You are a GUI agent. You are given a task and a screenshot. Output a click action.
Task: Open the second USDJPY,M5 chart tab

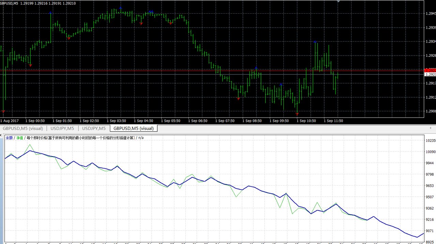[94, 128]
